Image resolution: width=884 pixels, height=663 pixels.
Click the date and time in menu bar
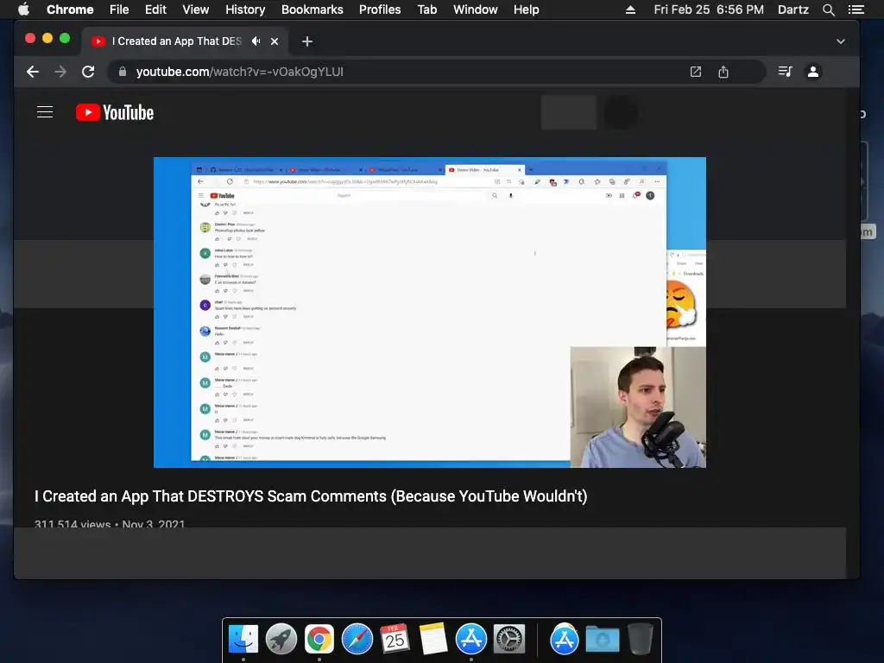[709, 9]
